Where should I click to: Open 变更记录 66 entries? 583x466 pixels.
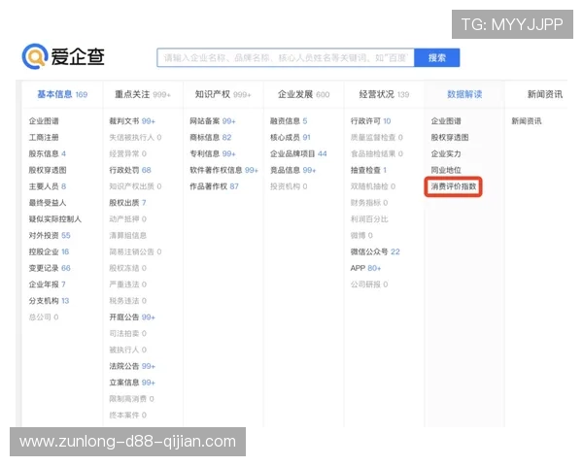[50, 268]
